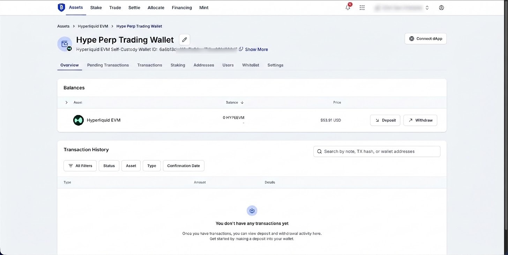508x255 pixels.
Task: Click the empty transactions state icon
Action: tap(252, 211)
